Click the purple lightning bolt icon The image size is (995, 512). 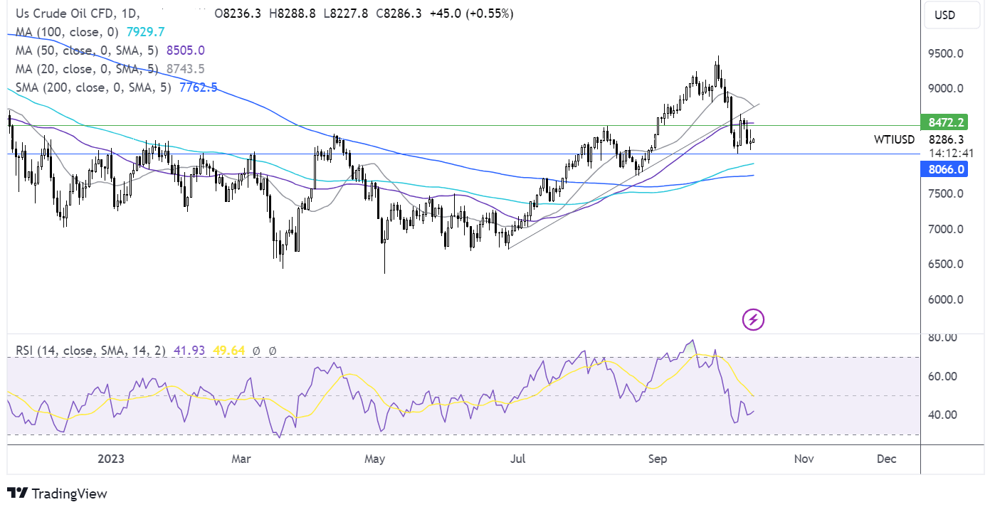753,320
